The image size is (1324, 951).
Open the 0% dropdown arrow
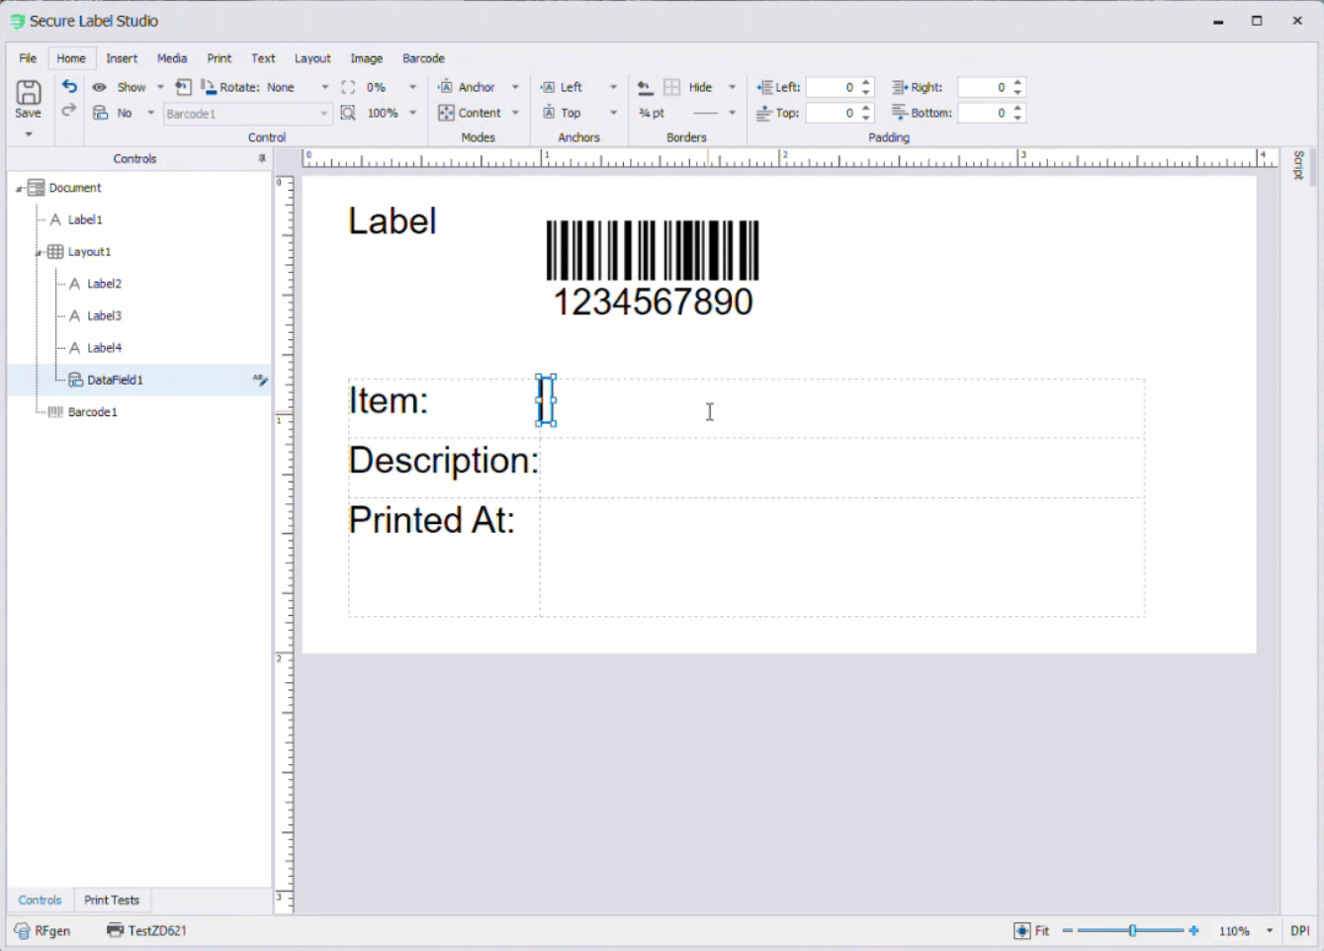[412, 87]
